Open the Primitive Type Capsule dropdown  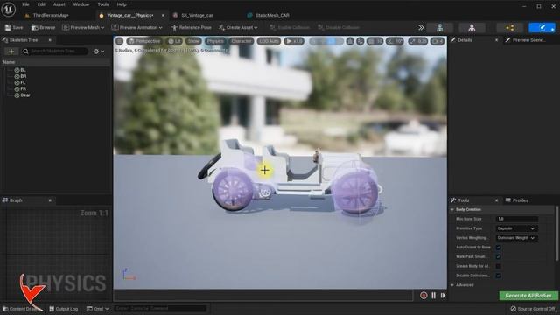(517, 228)
